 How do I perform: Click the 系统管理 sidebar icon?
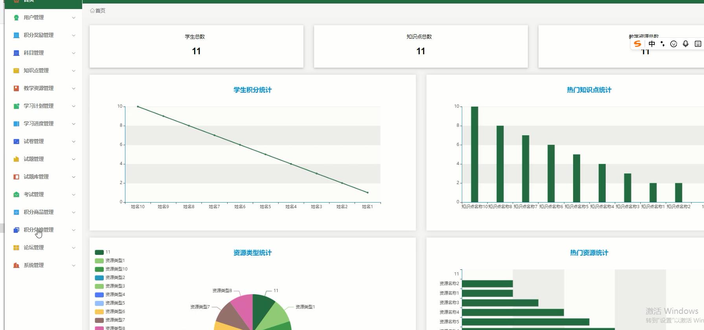pos(16,265)
